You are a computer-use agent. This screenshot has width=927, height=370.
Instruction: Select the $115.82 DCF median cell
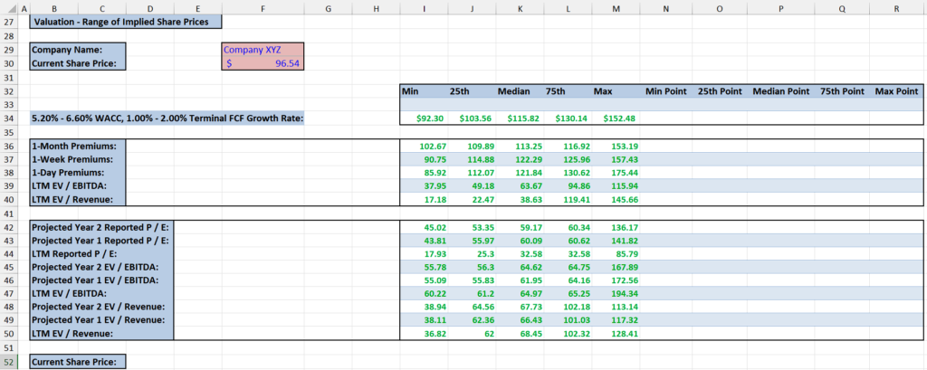(x=520, y=119)
